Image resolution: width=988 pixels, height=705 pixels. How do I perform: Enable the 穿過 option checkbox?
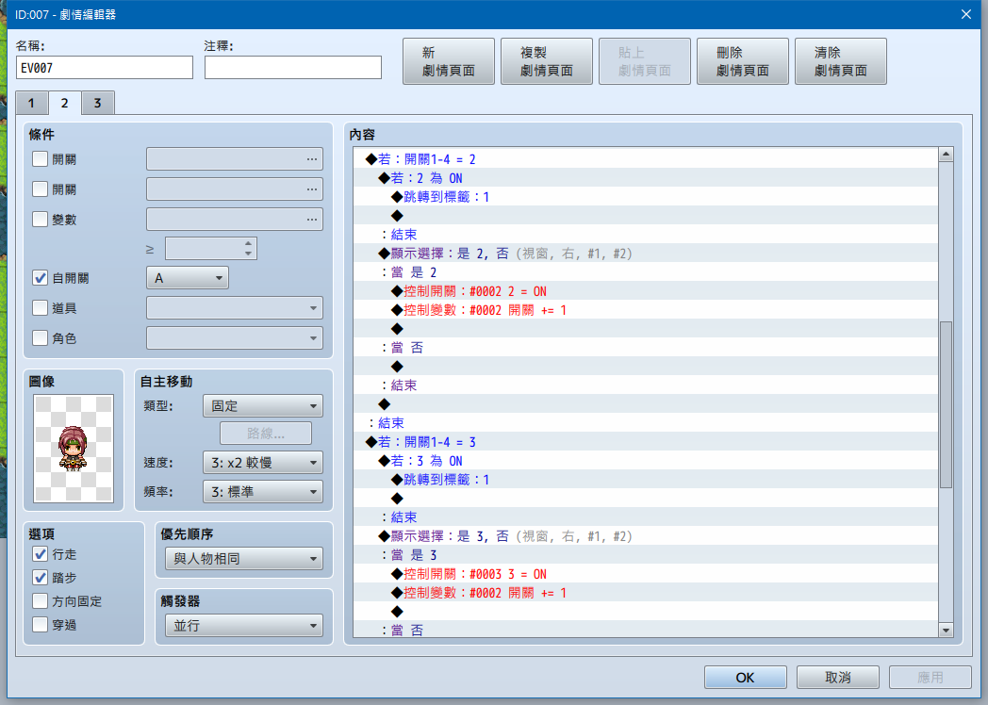point(40,624)
